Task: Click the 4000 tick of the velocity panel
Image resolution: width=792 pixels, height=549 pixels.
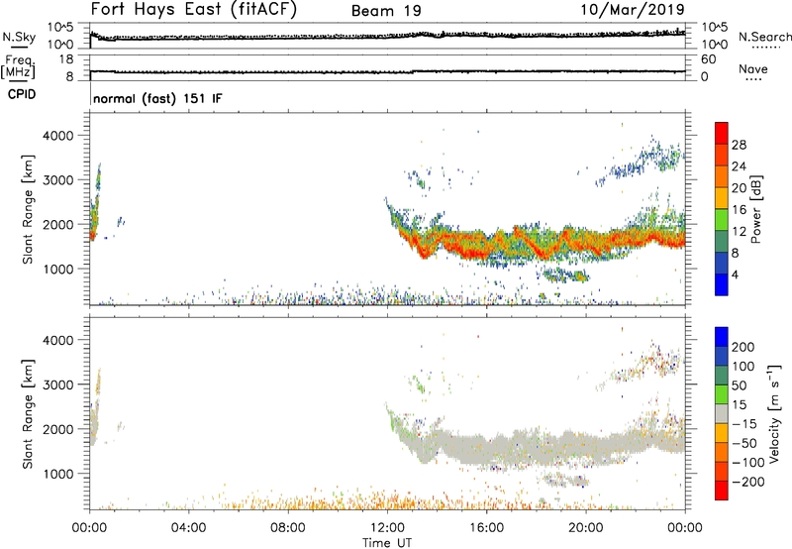Action: click(x=58, y=340)
